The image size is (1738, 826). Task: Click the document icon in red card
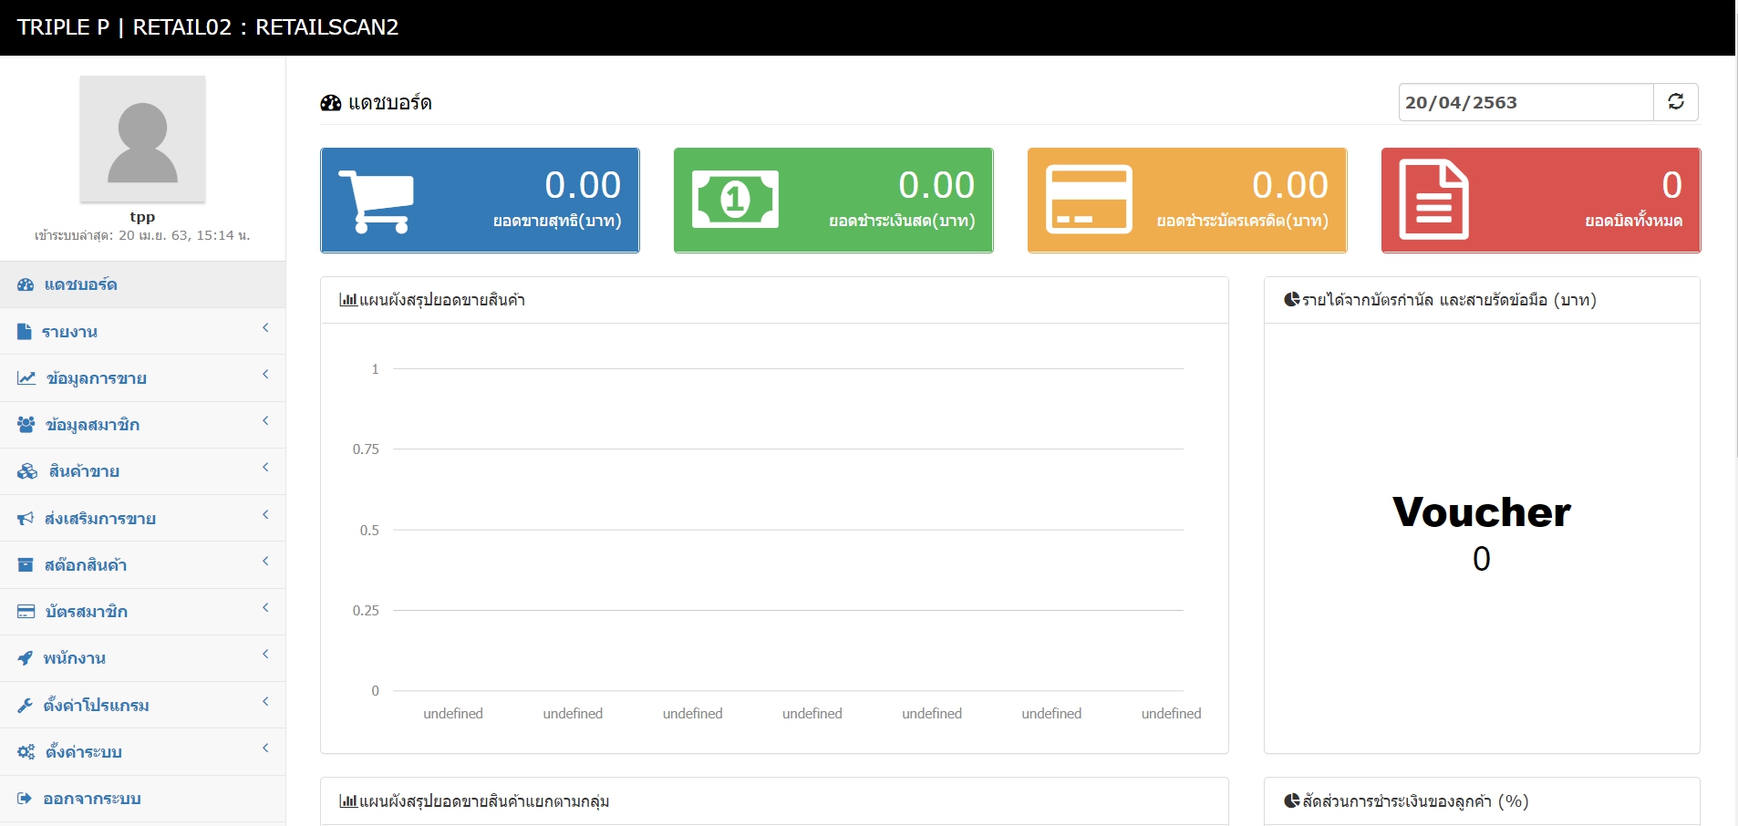1433,200
